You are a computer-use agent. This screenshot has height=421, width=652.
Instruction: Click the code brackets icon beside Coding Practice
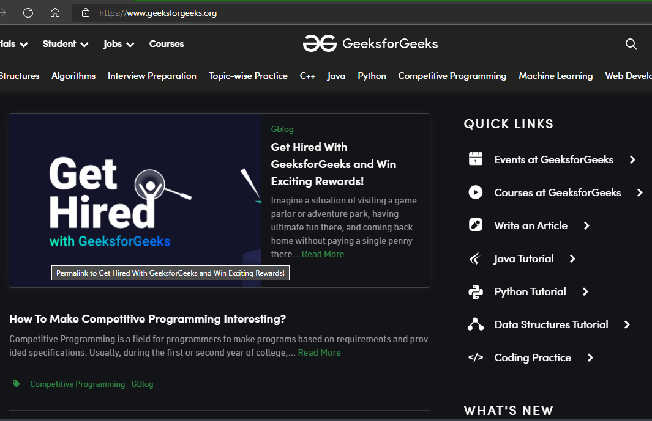(476, 357)
